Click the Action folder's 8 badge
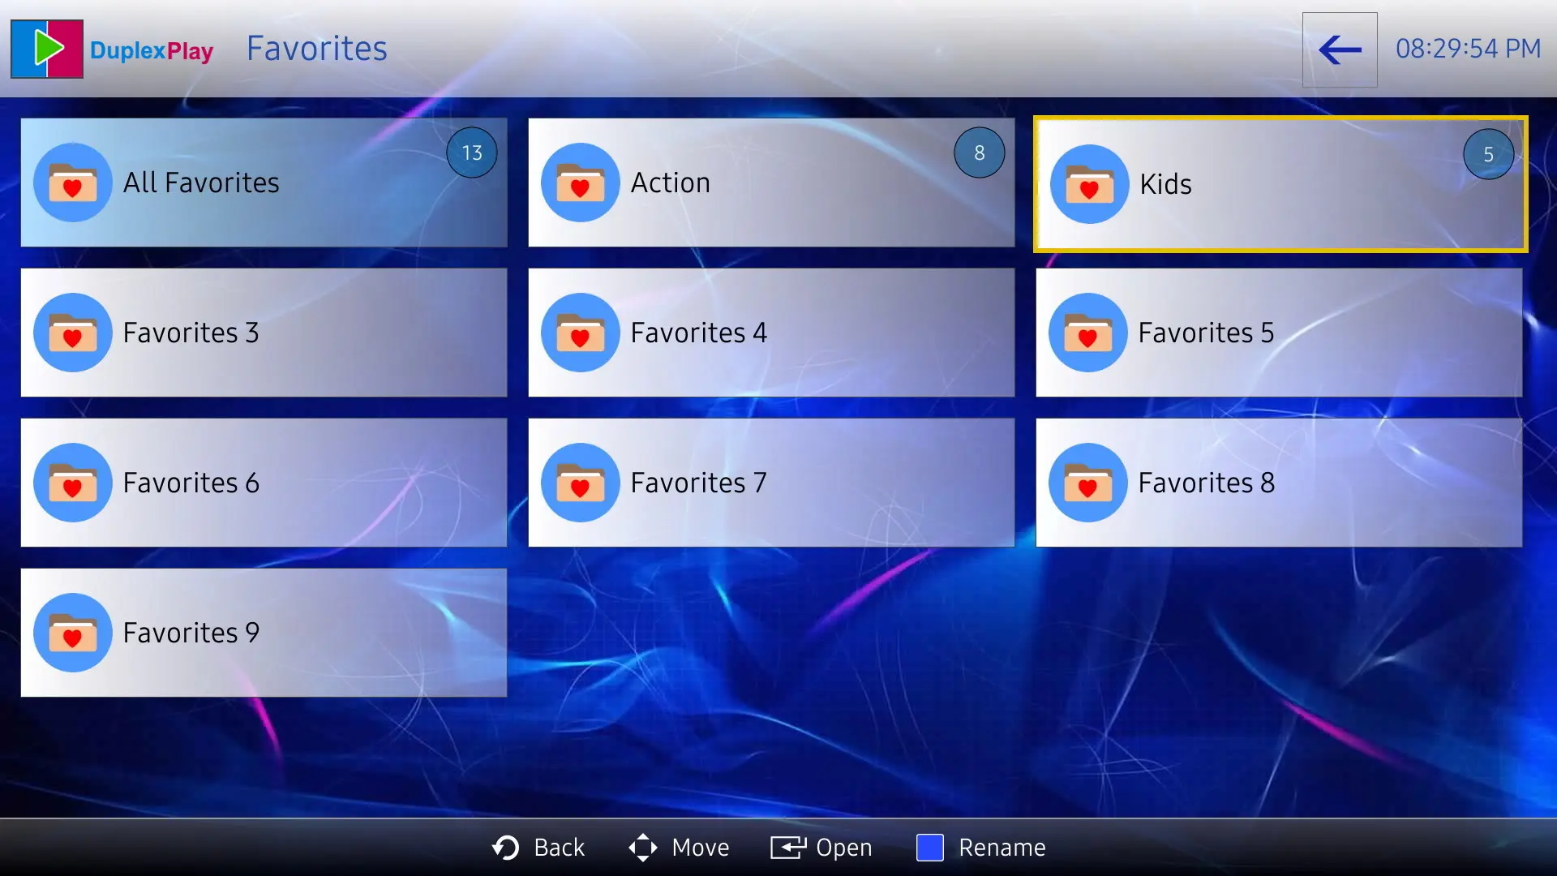Image resolution: width=1557 pixels, height=876 pixels. pos(979,152)
